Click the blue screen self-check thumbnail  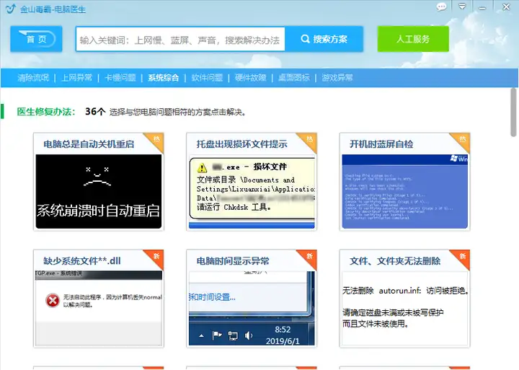coord(405,191)
